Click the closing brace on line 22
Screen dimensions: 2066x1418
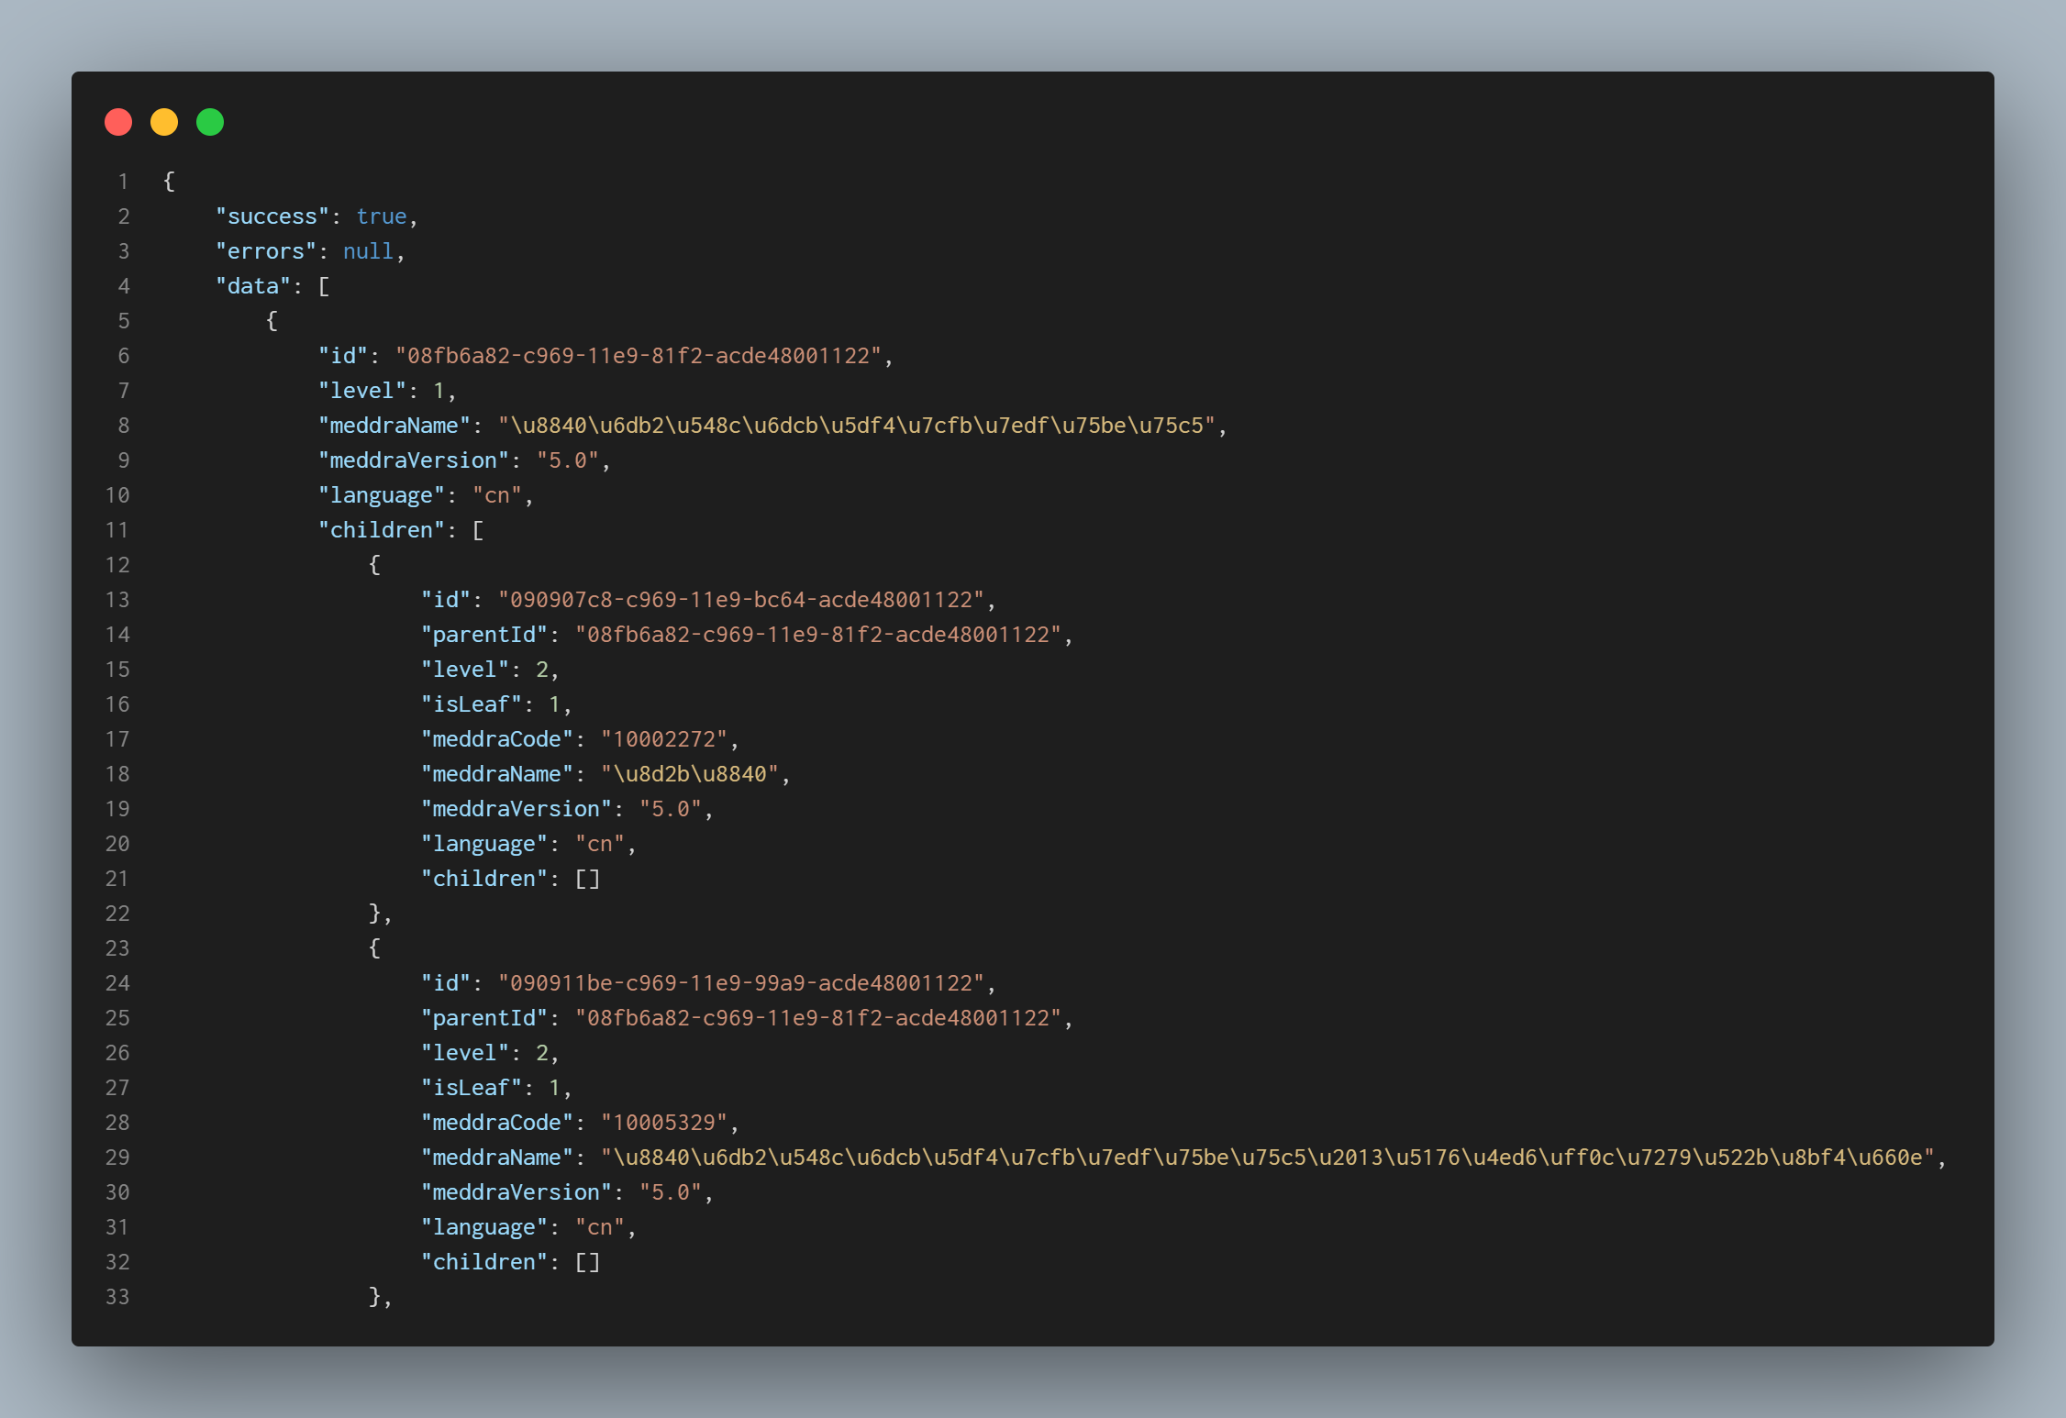(374, 914)
